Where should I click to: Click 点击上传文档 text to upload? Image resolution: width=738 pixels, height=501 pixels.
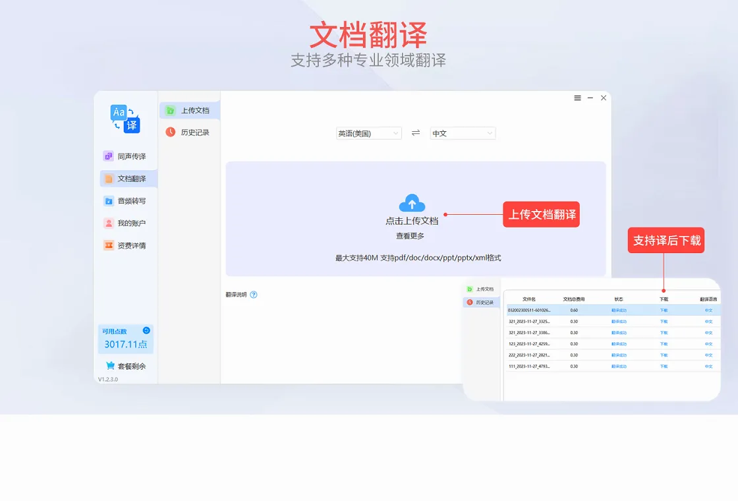pos(412,221)
